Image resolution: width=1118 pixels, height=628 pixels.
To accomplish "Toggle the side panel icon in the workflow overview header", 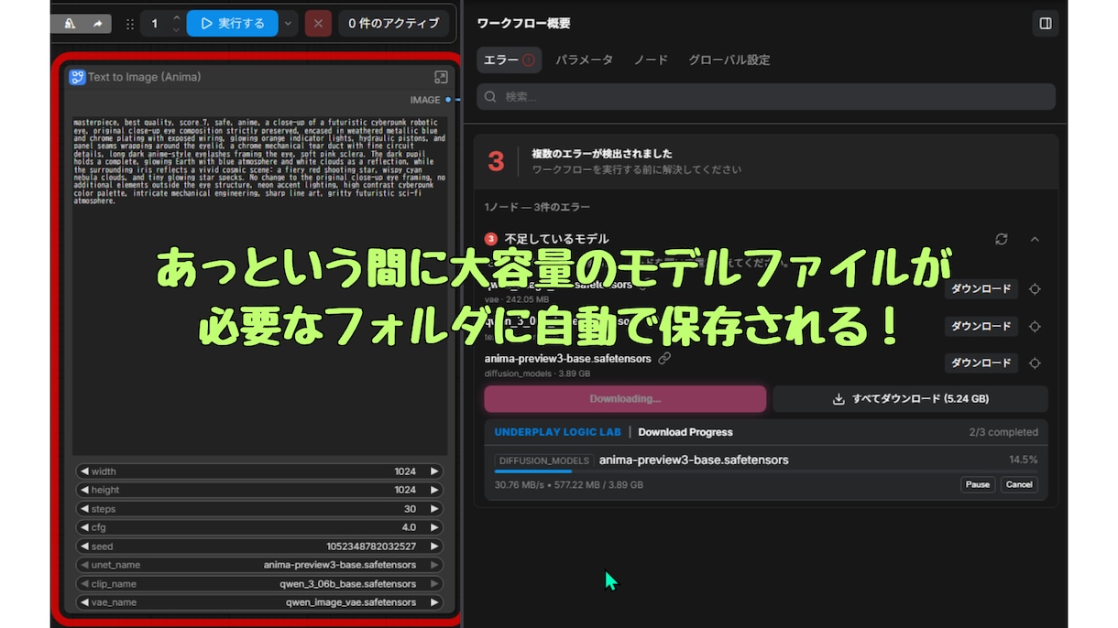I will pyautogui.click(x=1045, y=24).
